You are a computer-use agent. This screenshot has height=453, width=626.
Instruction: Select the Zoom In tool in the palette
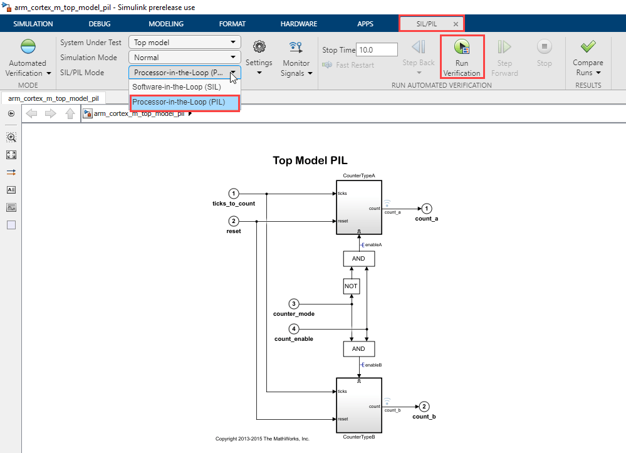tap(11, 137)
